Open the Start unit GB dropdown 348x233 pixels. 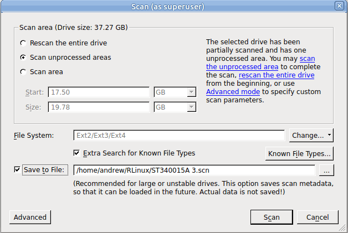click(174, 92)
